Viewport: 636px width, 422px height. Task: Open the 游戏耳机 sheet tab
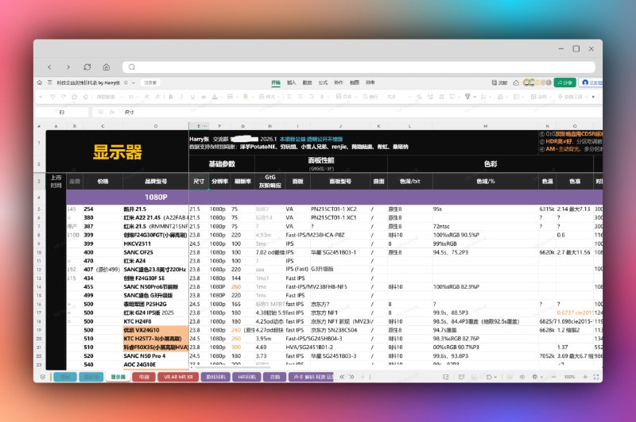[215, 377]
